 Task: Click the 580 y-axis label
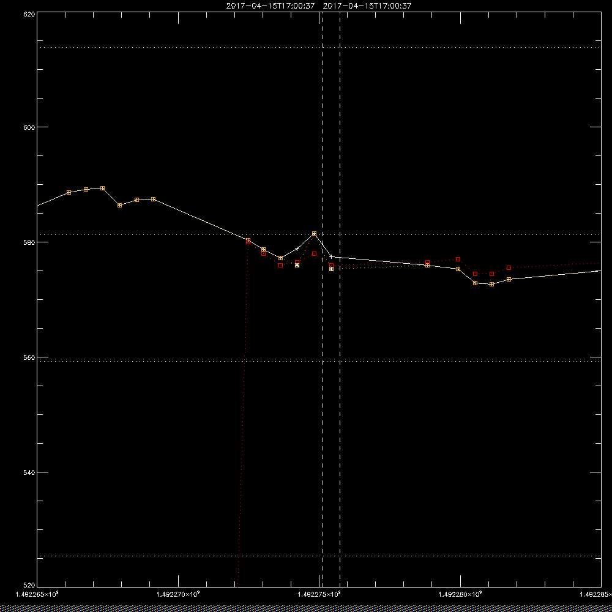tap(30, 242)
